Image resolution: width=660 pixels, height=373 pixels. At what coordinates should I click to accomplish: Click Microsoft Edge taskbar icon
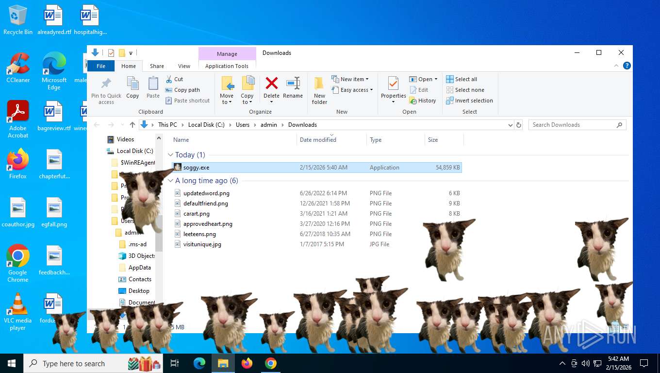pos(199,363)
